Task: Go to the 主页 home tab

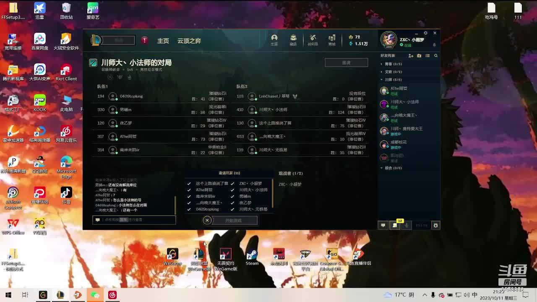Action: click(x=163, y=41)
